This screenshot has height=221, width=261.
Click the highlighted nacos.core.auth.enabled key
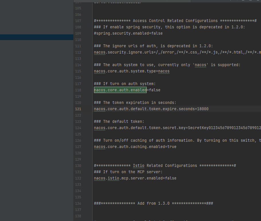pyautogui.click(x=120, y=90)
